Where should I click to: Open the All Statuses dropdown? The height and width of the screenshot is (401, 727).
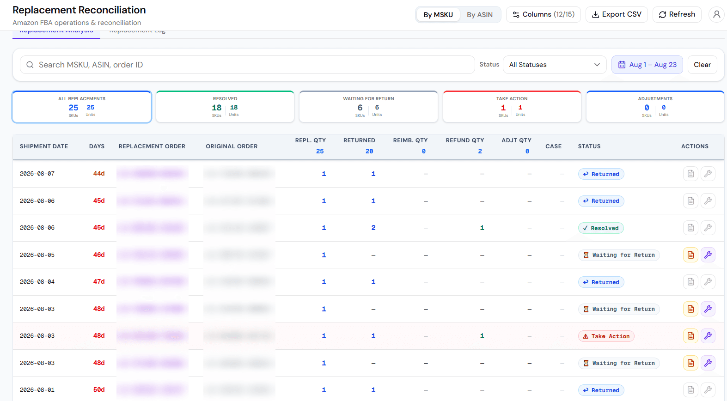click(x=555, y=65)
